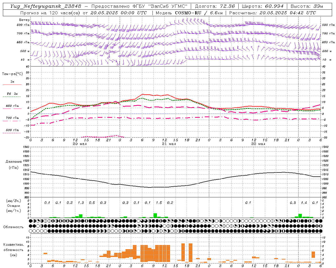336x268 pixels.
Task: Click the Ветер wind panel label
Action: 24,20
